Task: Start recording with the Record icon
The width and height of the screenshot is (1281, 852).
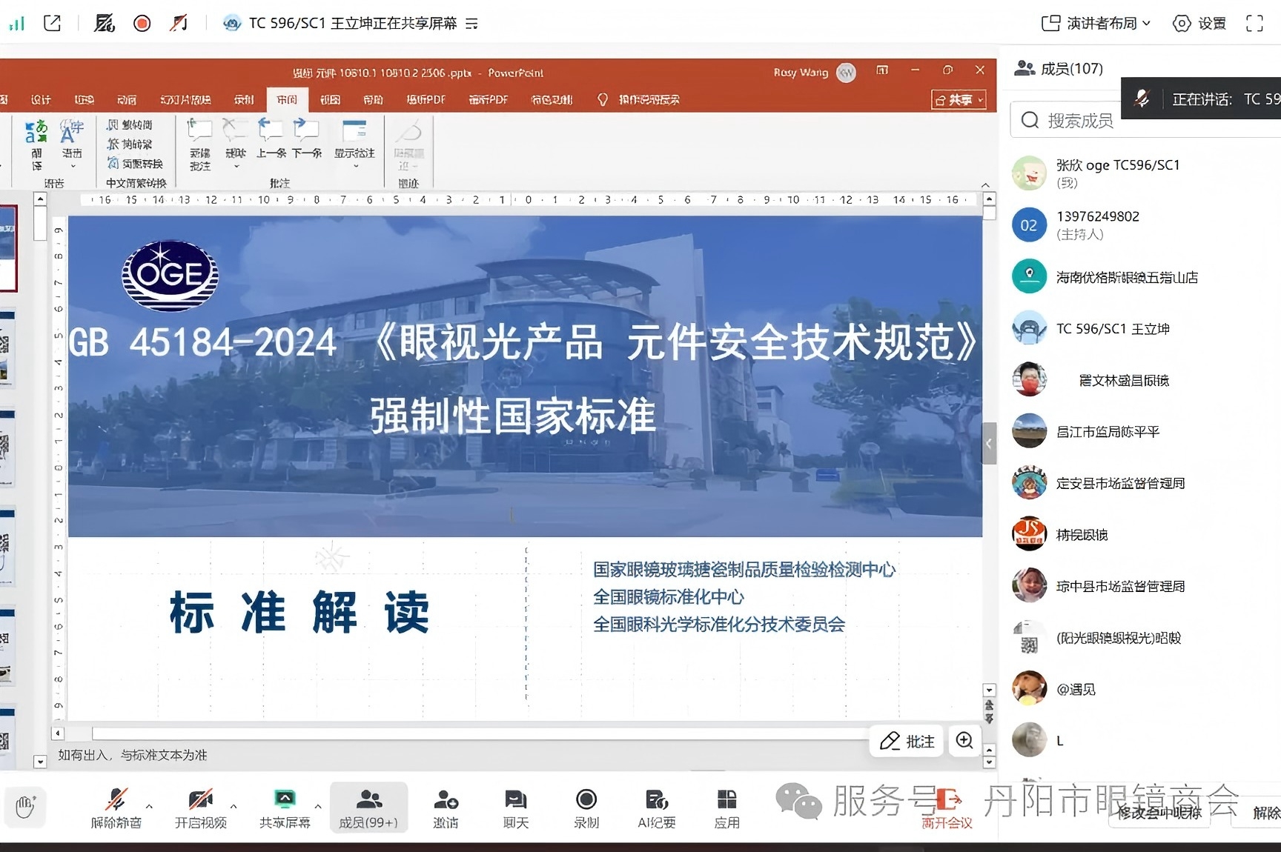Action: 586,808
